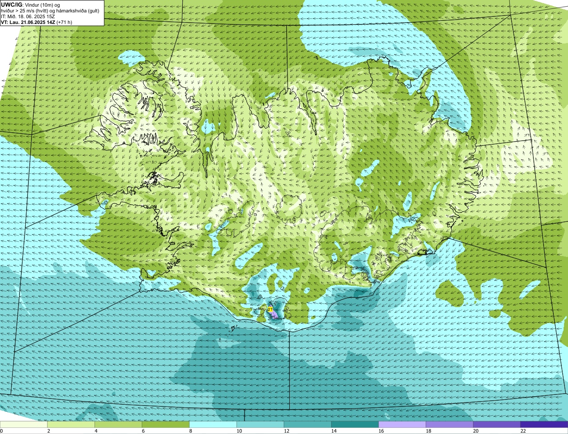Select the 6–8 m/s olive green swatch
The width and height of the screenshot is (568, 434).
(x=166, y=424)
